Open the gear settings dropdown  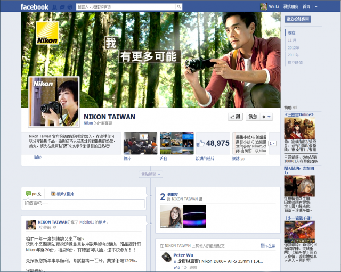[x=266, y=117]
